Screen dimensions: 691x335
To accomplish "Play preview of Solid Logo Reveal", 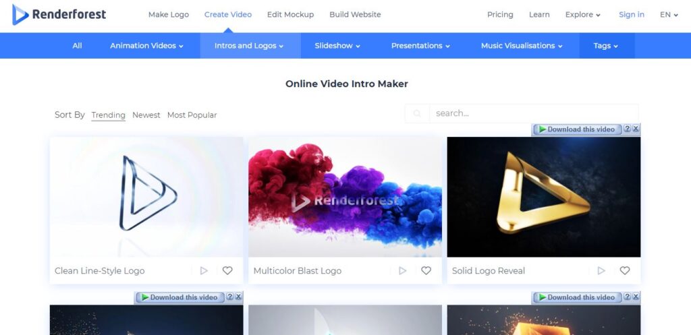I will [x=601, y=271].
